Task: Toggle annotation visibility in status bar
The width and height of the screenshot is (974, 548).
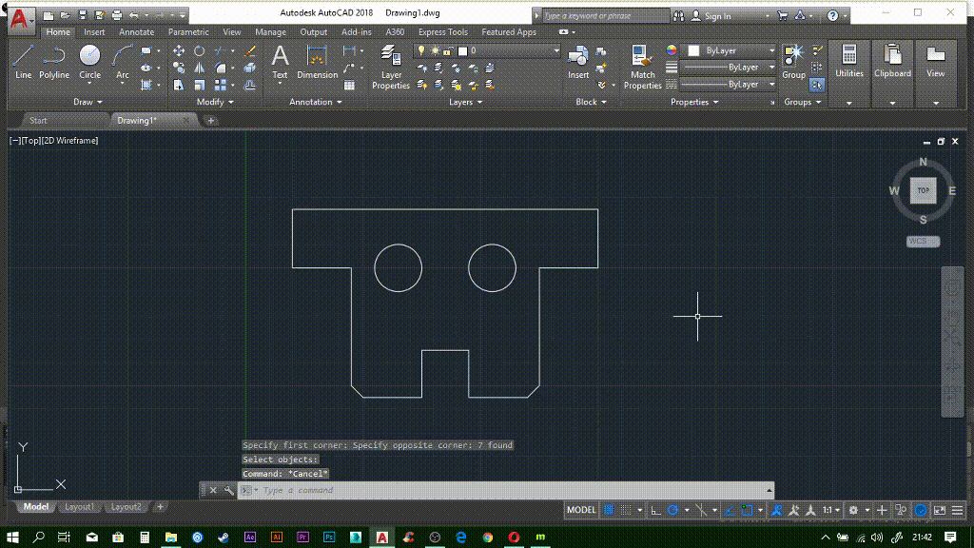Action: pyautogui.click(x=776, y=510)
